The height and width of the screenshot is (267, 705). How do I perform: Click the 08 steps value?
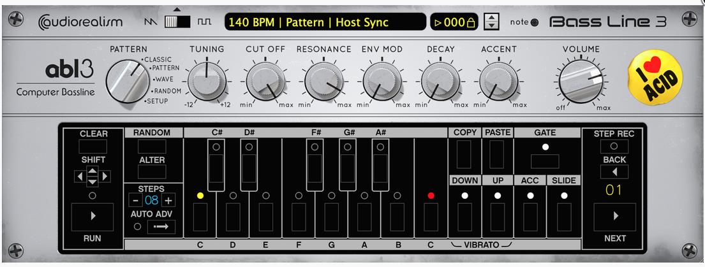click(x=151, y=201)
